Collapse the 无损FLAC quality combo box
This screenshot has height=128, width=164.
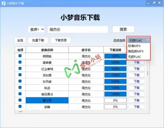pyautogui.click(x=139, y=40)
